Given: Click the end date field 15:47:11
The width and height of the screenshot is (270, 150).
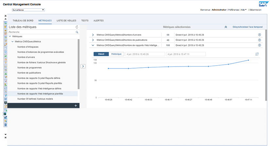Looking at the screenshot, I should [186, 54].
